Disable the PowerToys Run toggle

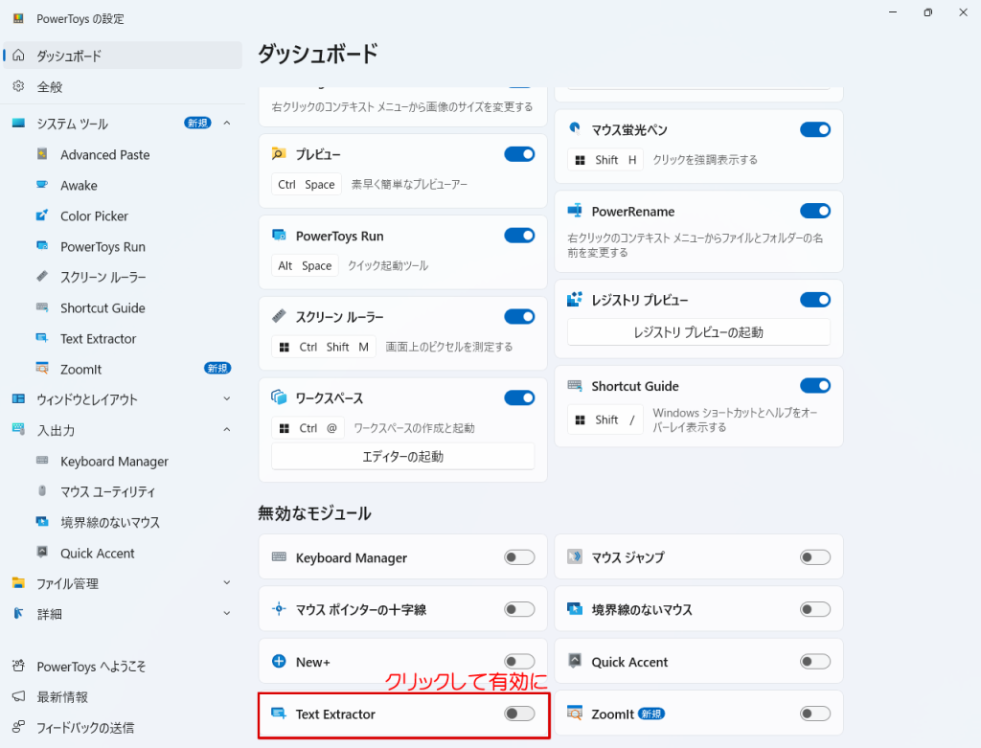519,236
